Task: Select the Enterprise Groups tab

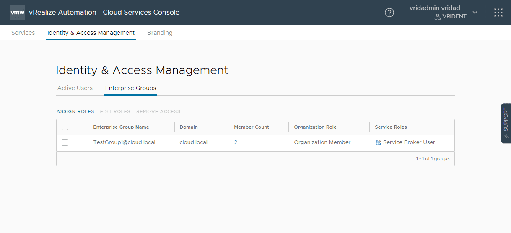Action: coord(130,88)
